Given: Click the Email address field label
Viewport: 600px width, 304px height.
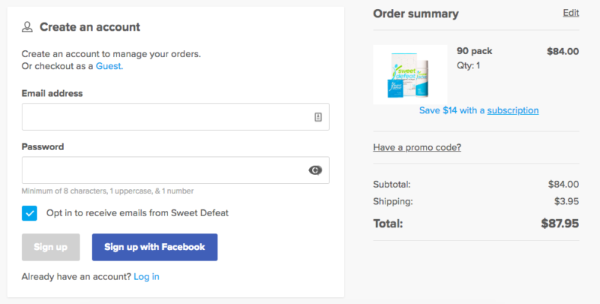Looking at the screenshot, I should 52,93.
